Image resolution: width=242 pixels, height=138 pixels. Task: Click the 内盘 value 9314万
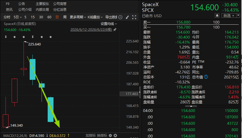tap(232, 57)
